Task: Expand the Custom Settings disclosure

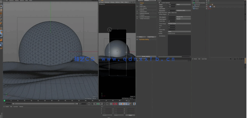Action: pos(159,3)
